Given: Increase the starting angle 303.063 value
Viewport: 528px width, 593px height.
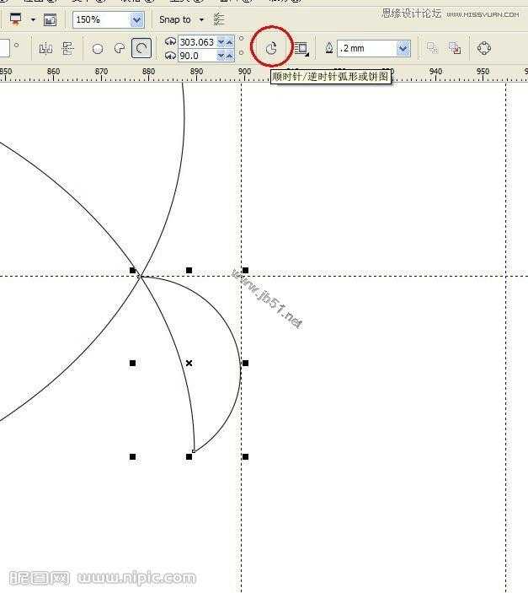Looking at the screenshot, I should click(229, 42).
